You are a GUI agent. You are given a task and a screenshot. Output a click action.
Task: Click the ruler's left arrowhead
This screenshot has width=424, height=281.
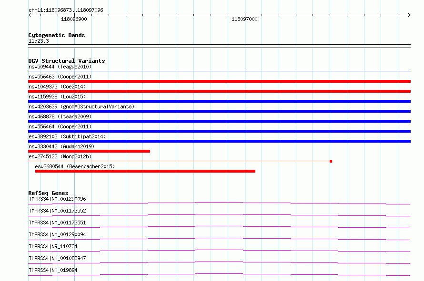[x=30, y=15]
